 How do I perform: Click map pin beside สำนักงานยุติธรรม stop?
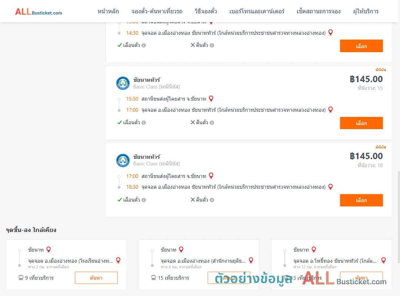251,260
